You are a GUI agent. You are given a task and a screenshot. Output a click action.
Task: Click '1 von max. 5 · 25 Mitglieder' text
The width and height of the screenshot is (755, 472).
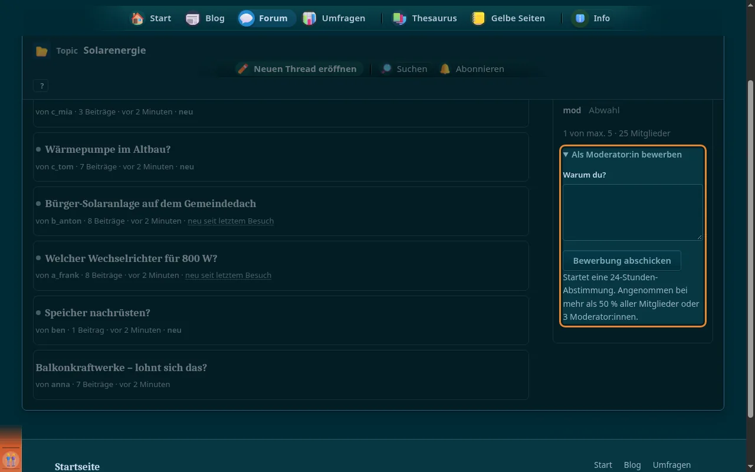[616, 133]
